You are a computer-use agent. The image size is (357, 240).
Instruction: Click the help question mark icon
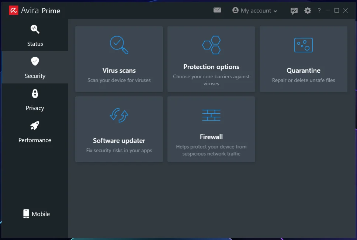pos(319,11)
